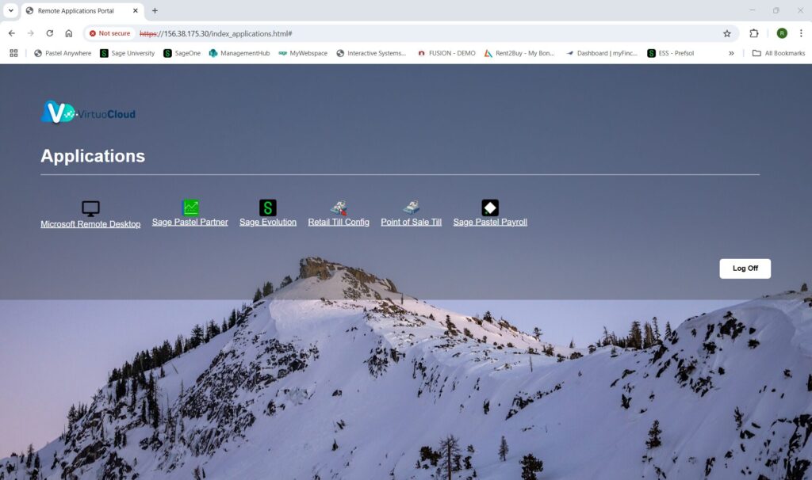
Task: Open the Sage Pastel Payroll link
Action: [x=490, y=223]
